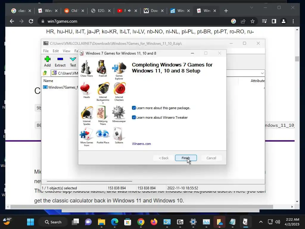
Task: Click the 7-Zip horizontal scrollbar
Action: (89, 181)
